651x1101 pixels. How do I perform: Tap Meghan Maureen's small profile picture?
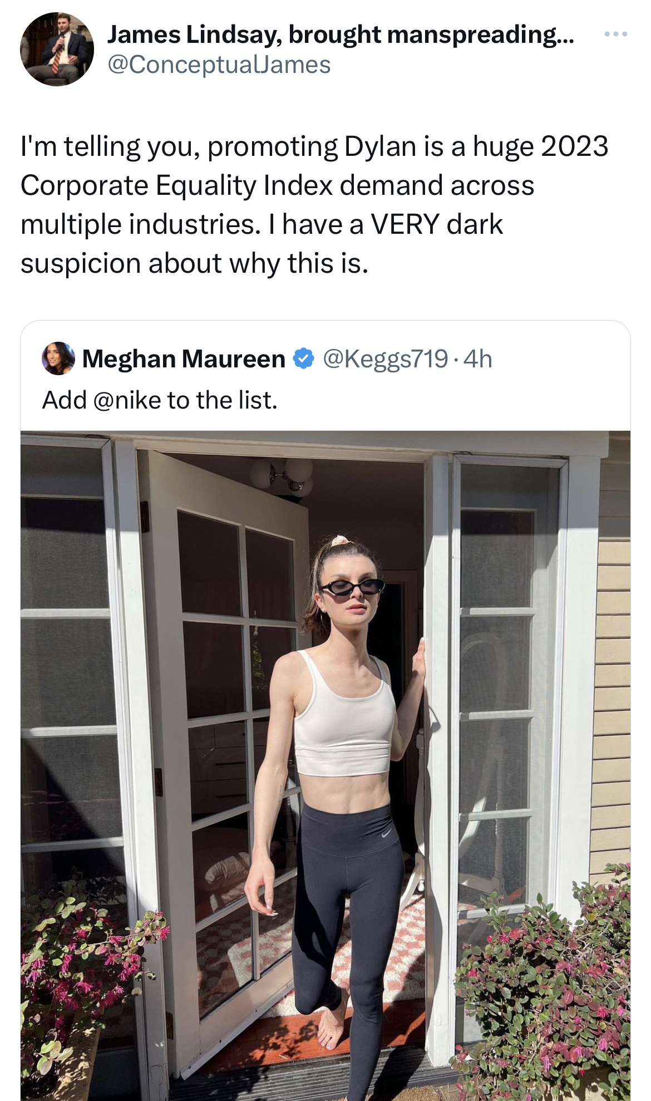[x=58, y=358]
